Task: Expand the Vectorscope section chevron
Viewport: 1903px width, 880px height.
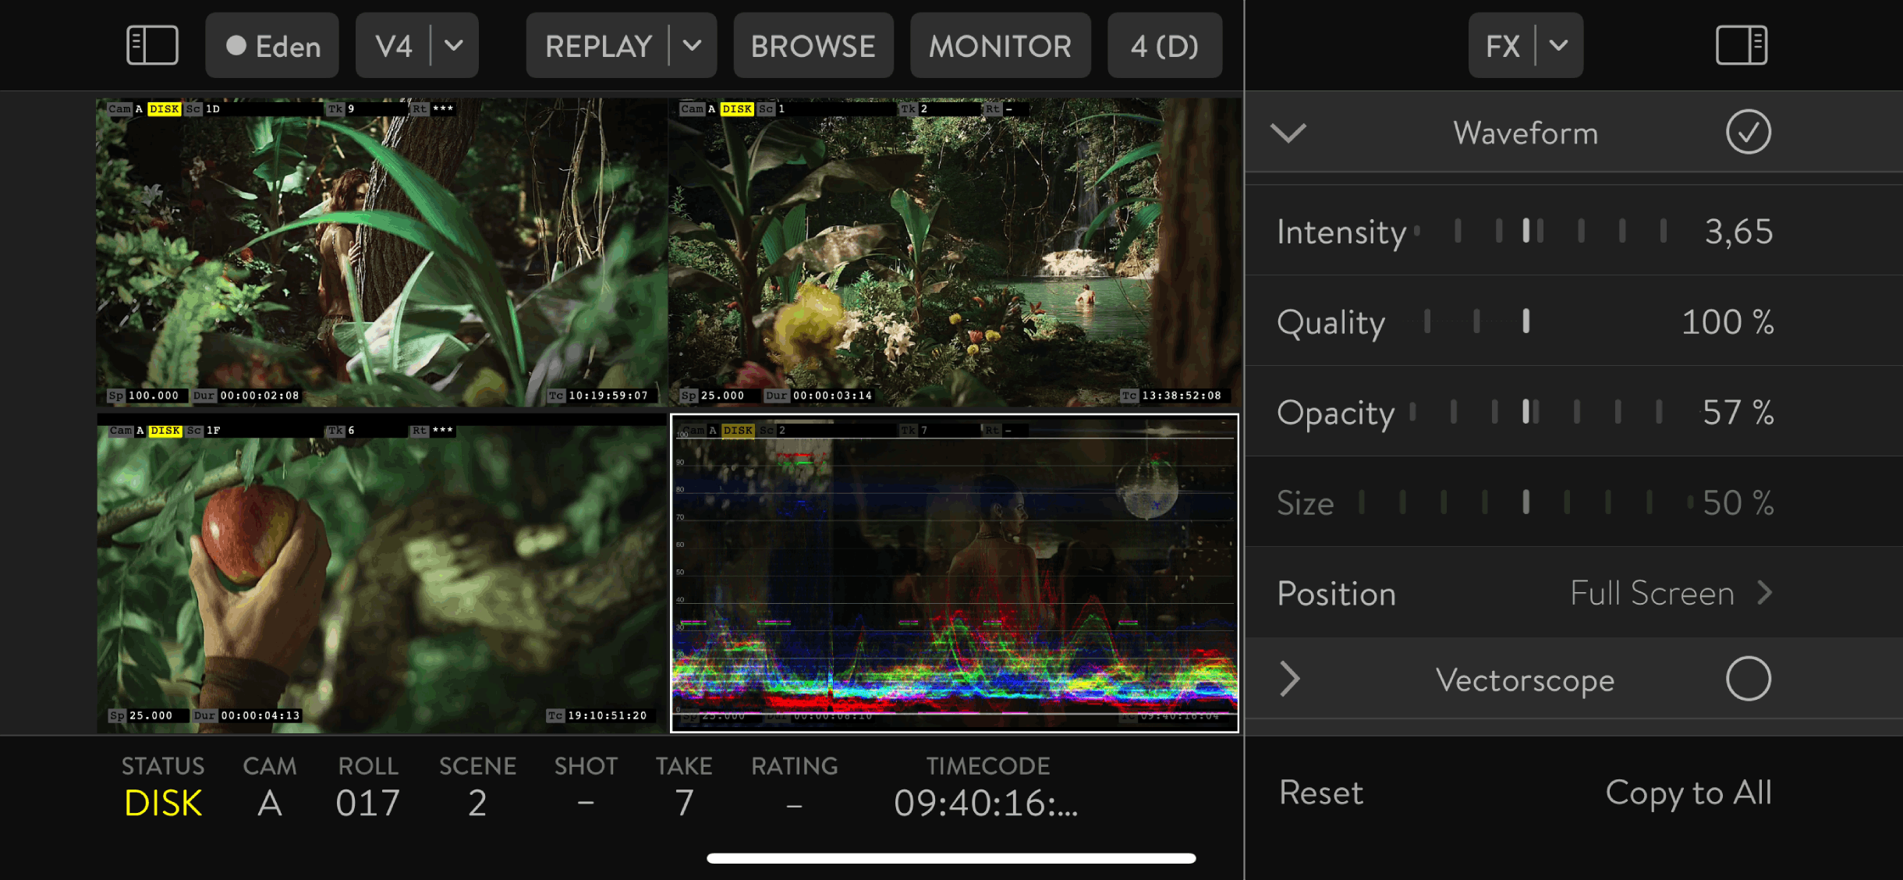Action: [1289, 679]
